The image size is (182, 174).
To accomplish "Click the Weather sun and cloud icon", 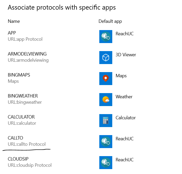I will [x=106, y=100].
